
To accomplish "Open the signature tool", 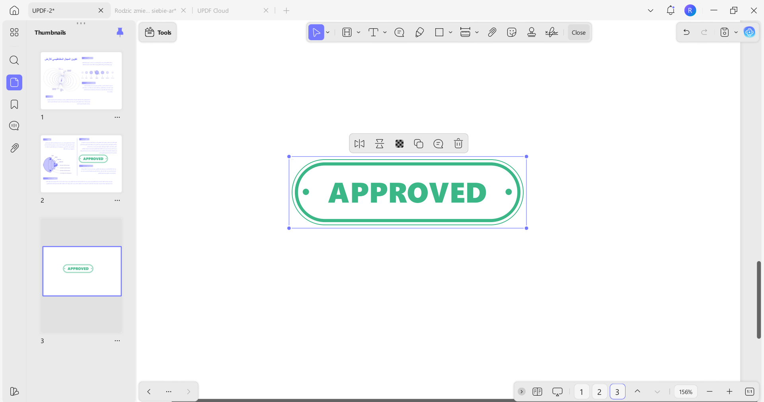I will click(552, 32).
